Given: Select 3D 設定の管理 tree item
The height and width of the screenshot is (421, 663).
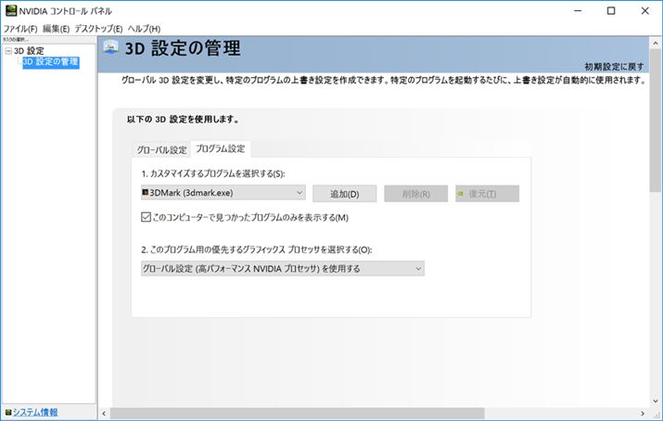Looking at the screenshot, I should click(x=51, y=62).
